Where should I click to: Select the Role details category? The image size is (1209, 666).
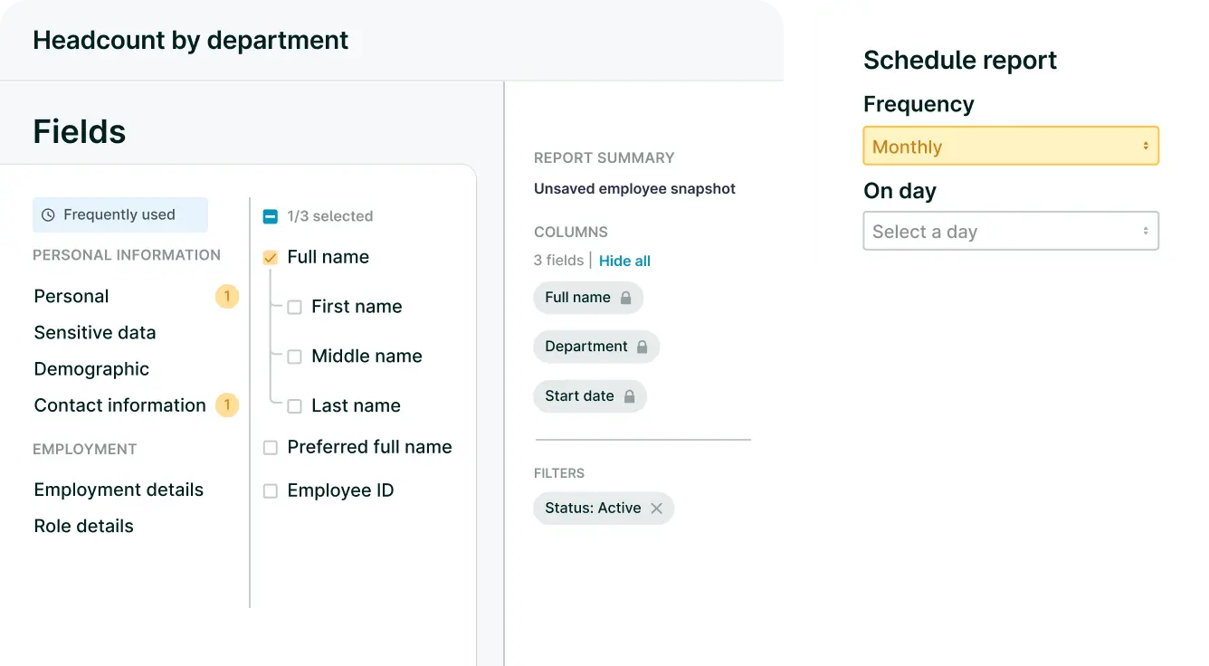83,526
